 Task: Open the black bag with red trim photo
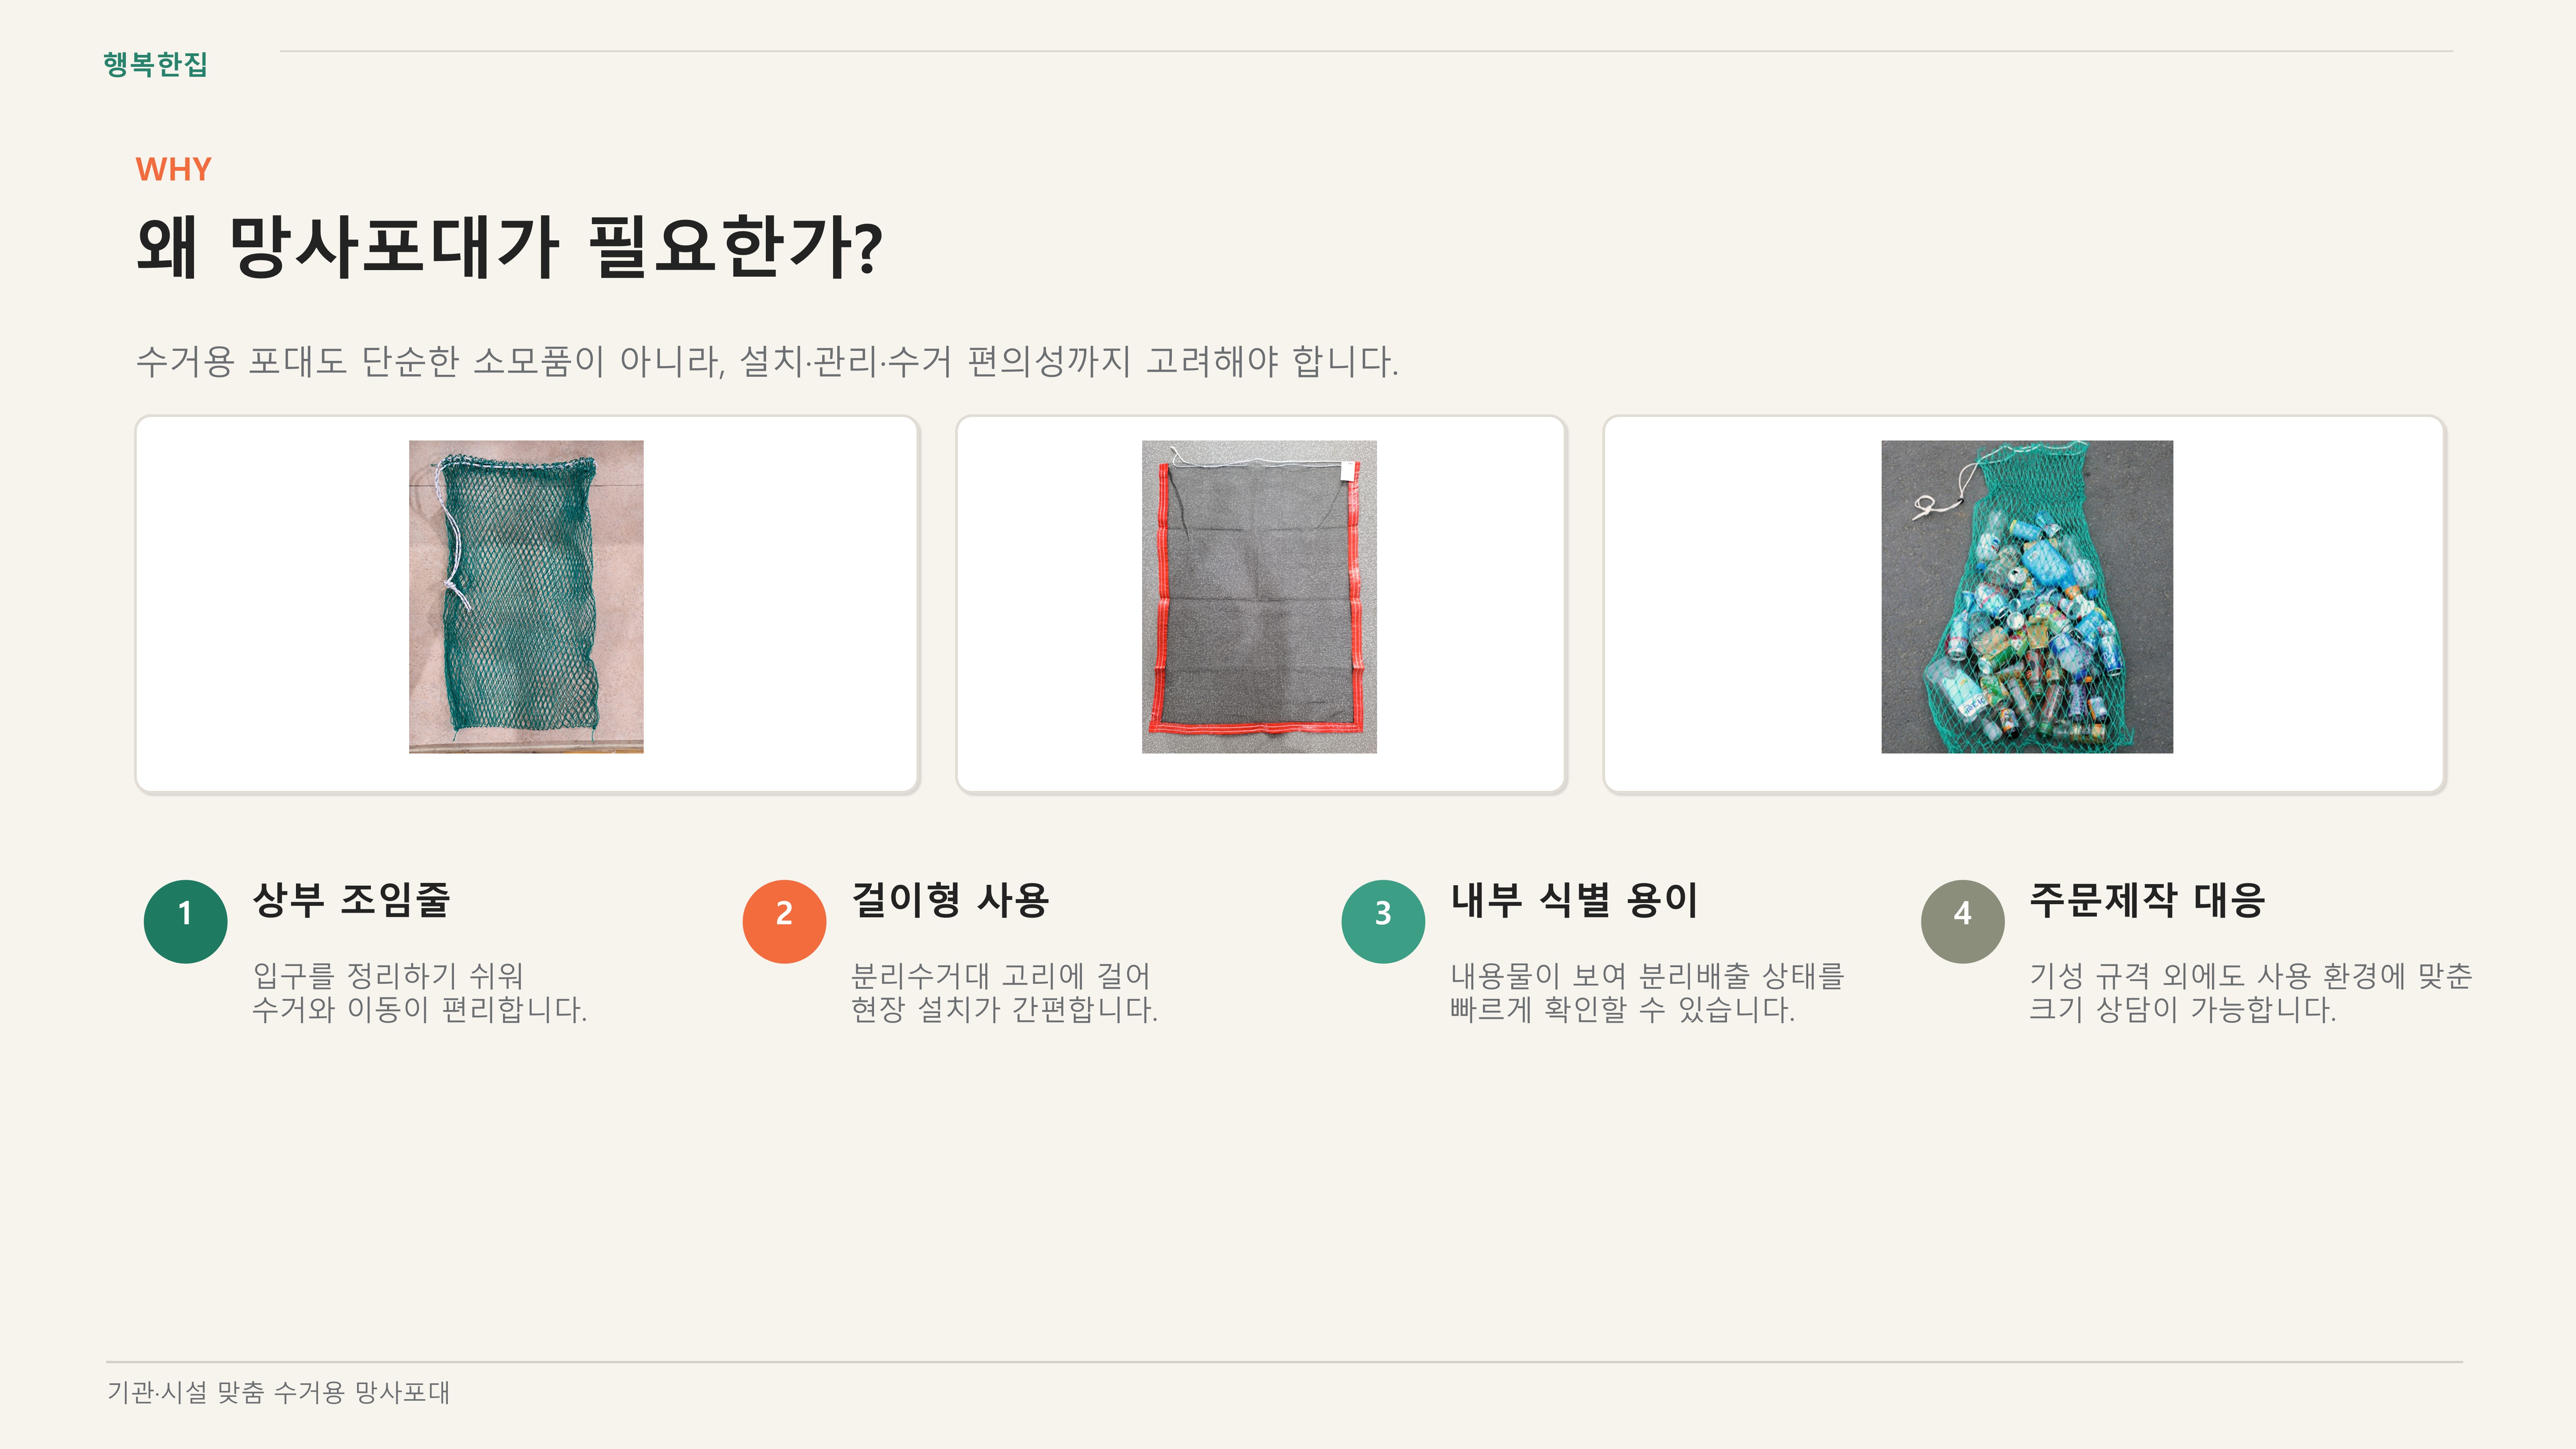(1259, 597)
